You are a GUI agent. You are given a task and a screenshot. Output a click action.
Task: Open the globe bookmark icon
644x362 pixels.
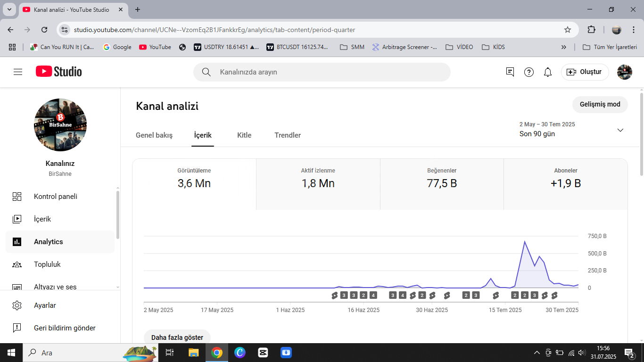(x=182, y=47)
